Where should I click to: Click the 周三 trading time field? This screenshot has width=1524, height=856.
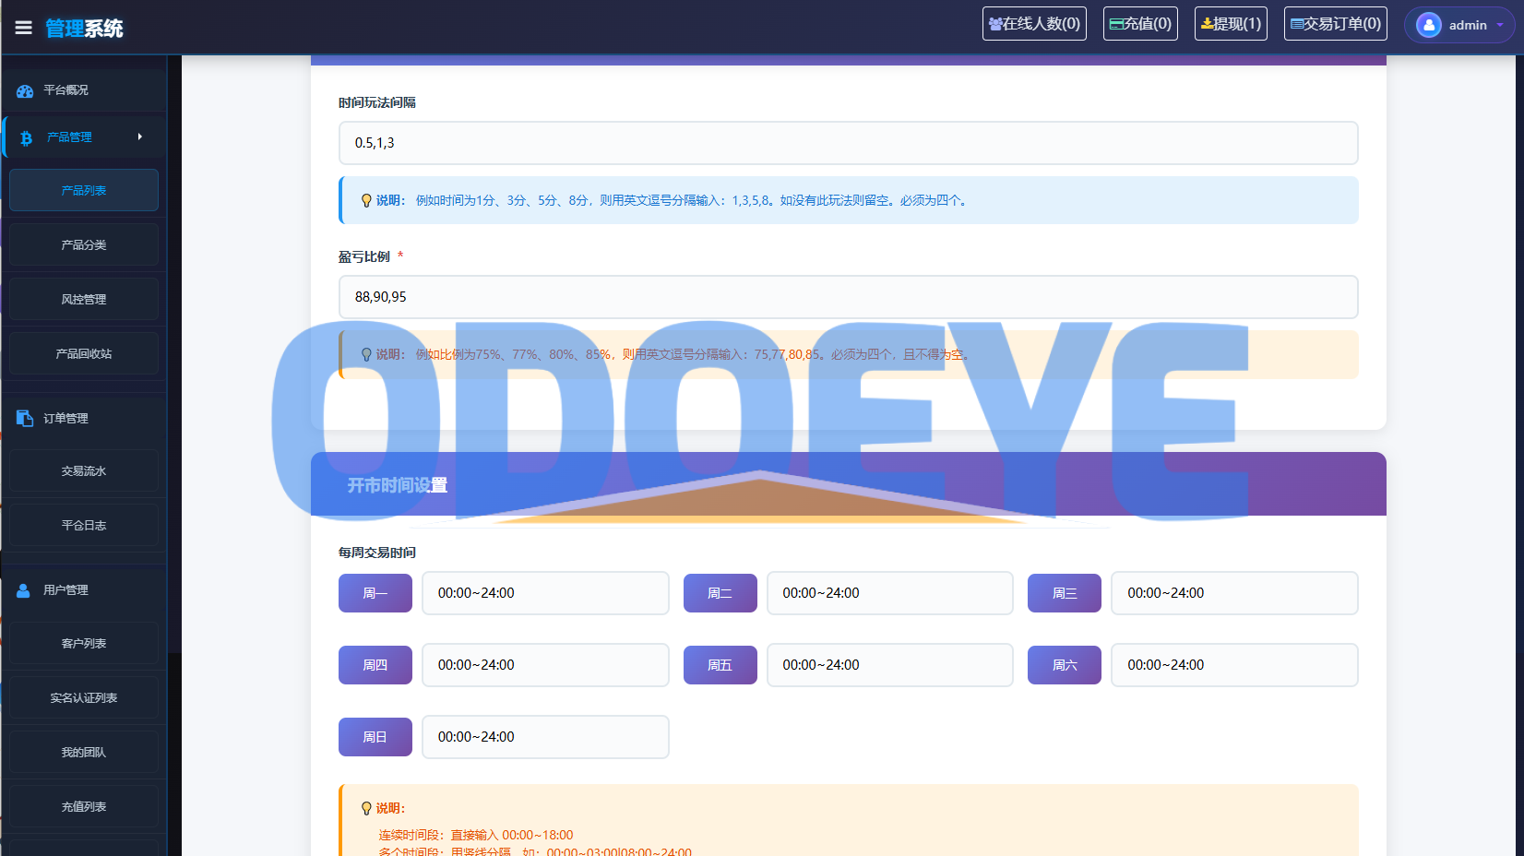(x=1234, y=593)
